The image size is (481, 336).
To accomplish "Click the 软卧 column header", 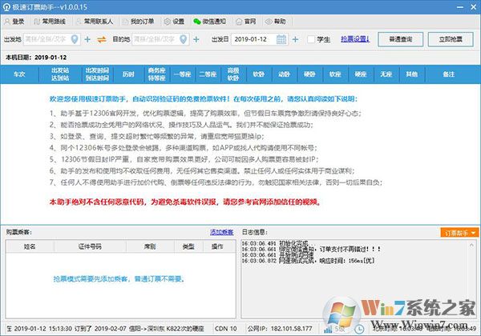I will (x=259, y=74).
